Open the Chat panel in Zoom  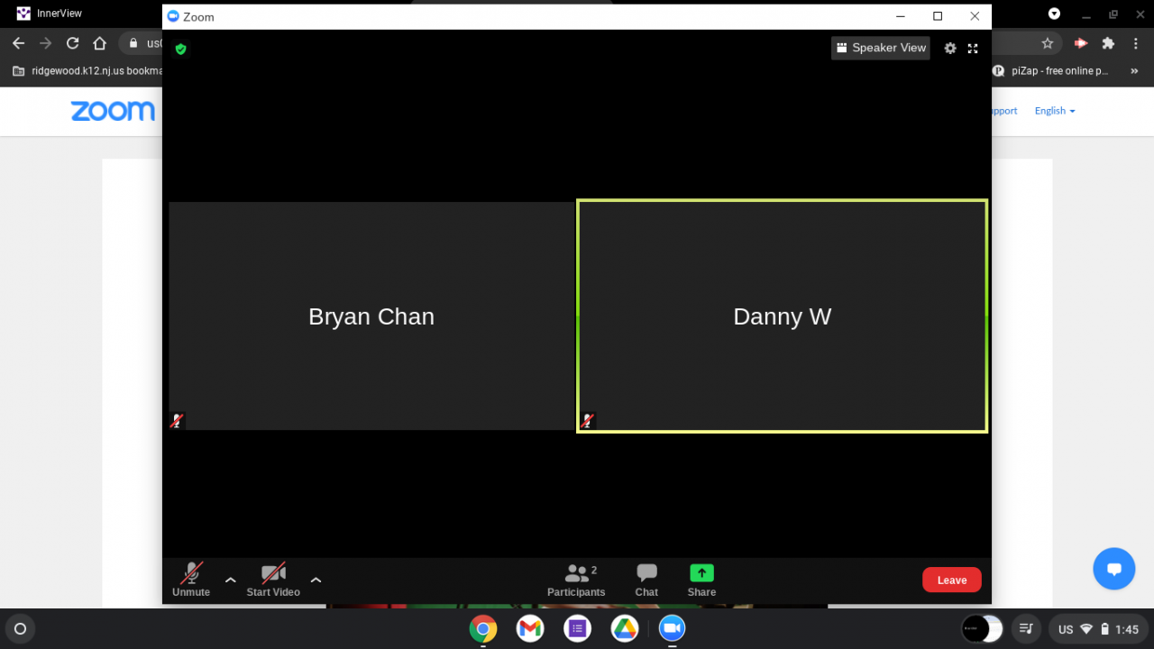[646, 580]
